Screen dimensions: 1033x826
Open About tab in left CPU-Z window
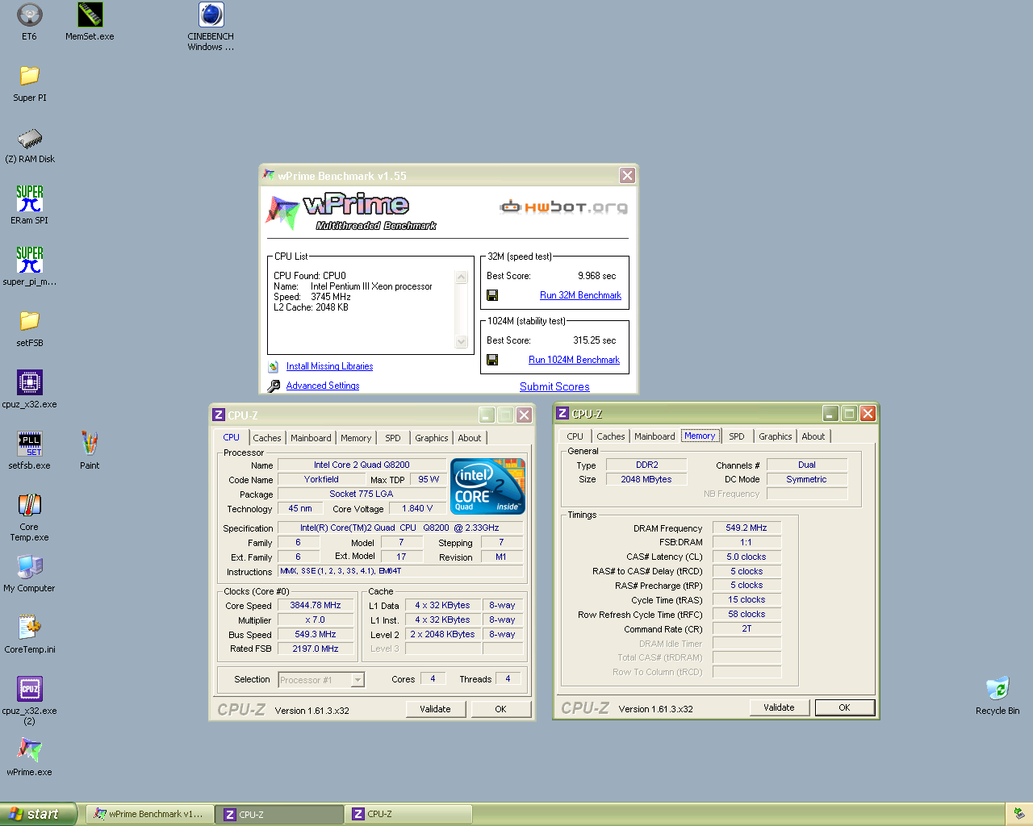click(470, 438)
